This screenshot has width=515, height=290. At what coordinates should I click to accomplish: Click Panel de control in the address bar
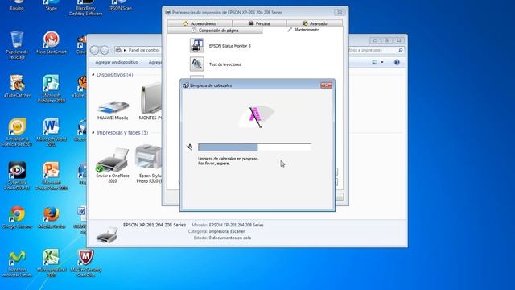pos(144,50)
